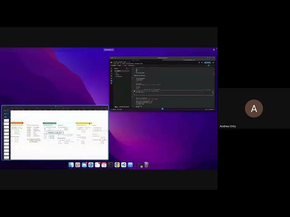Open table of contents icon atop Colab left rail
This screenshot has width=290, height=217.
coord(111,68)
